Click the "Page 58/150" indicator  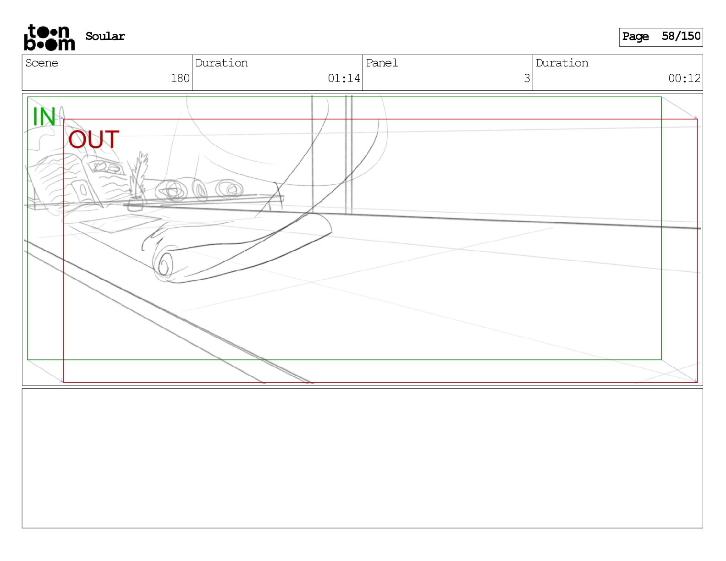point(661,37)
